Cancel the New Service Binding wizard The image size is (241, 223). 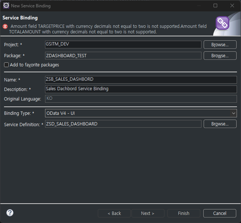pyautogui.click(x=220, y=213)
